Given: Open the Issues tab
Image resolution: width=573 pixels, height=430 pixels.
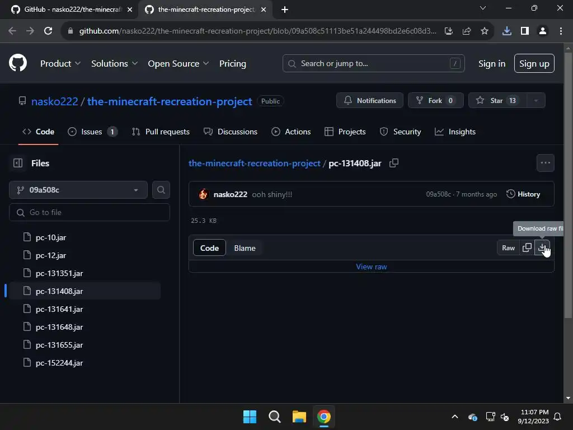Looking at the screenshot, I should pyautogui.click(x=92, y=132).
